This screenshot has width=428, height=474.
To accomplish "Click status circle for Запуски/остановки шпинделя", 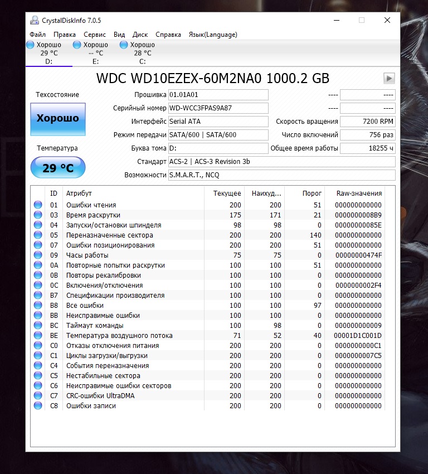I will (x=38, y=225).
